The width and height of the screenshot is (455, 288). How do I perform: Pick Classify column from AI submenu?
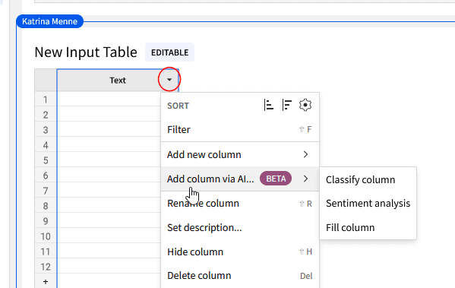pos(368,179)
